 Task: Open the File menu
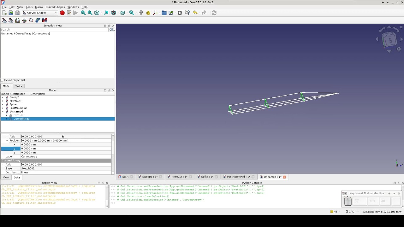[x=4, y=7]
